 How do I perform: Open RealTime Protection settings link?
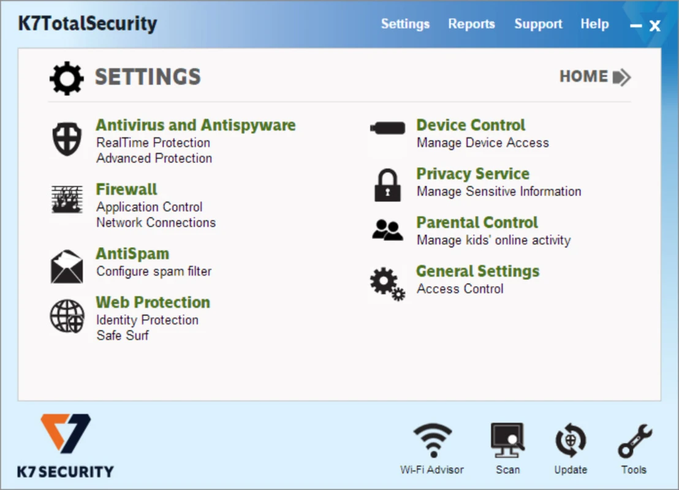153,143
